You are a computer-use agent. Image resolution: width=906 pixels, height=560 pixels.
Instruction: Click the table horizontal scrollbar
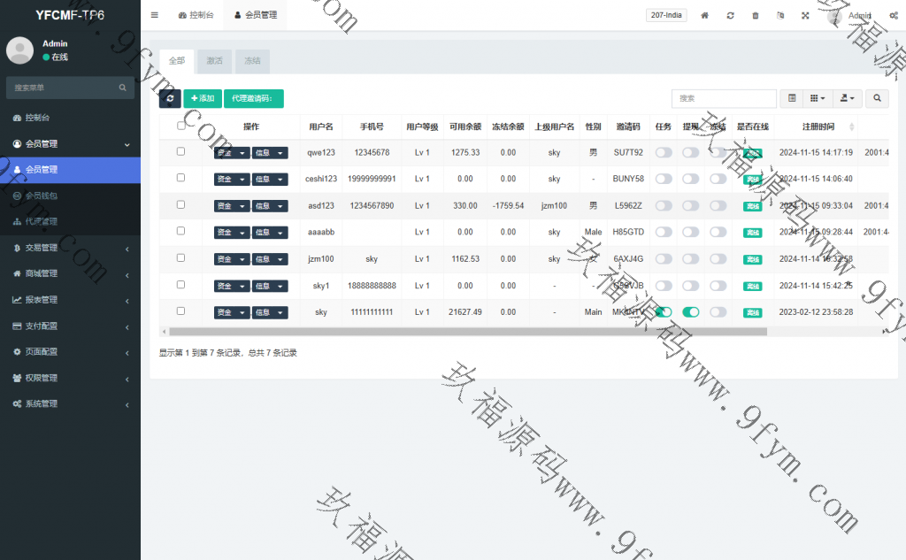[442, 332]
